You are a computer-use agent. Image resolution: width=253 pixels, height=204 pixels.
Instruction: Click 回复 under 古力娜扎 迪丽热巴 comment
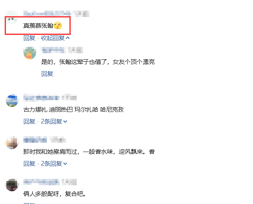(29, 121)
